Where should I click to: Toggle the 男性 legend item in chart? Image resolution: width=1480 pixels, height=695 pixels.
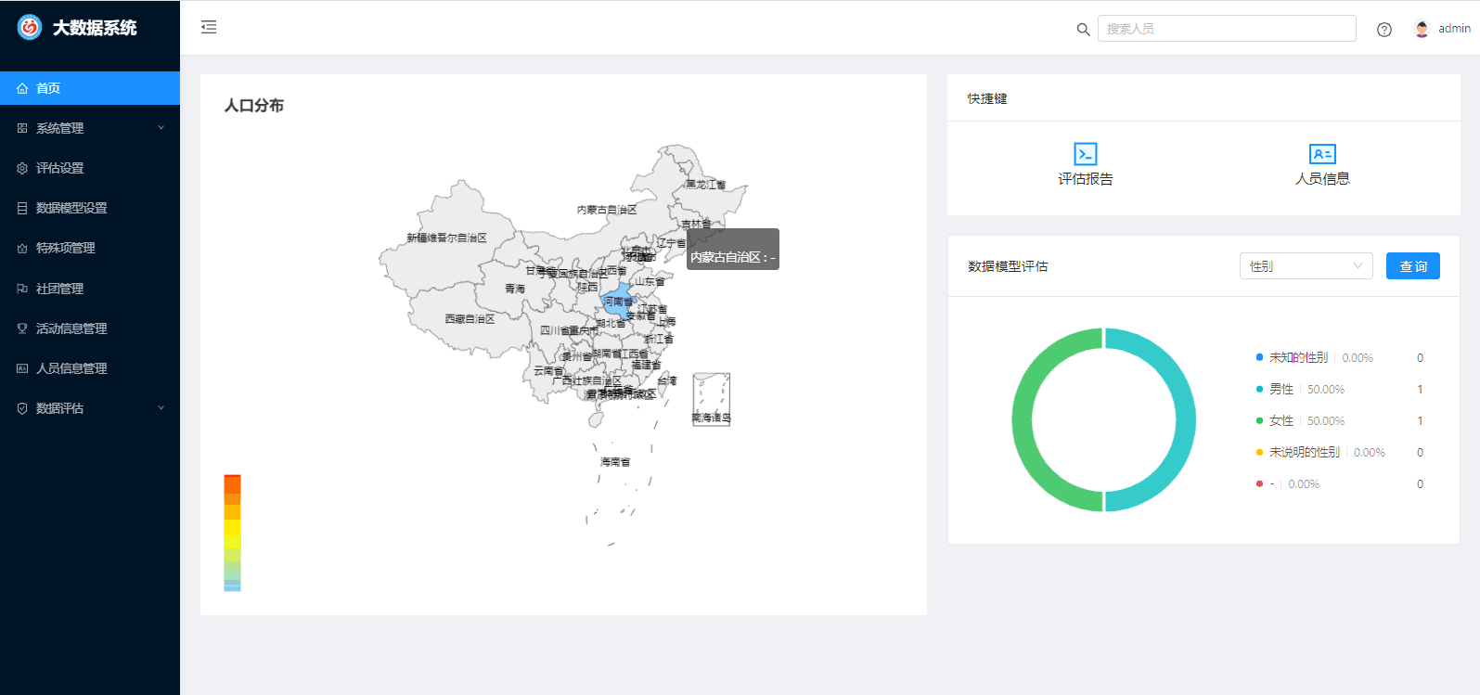coord(1281,390)
